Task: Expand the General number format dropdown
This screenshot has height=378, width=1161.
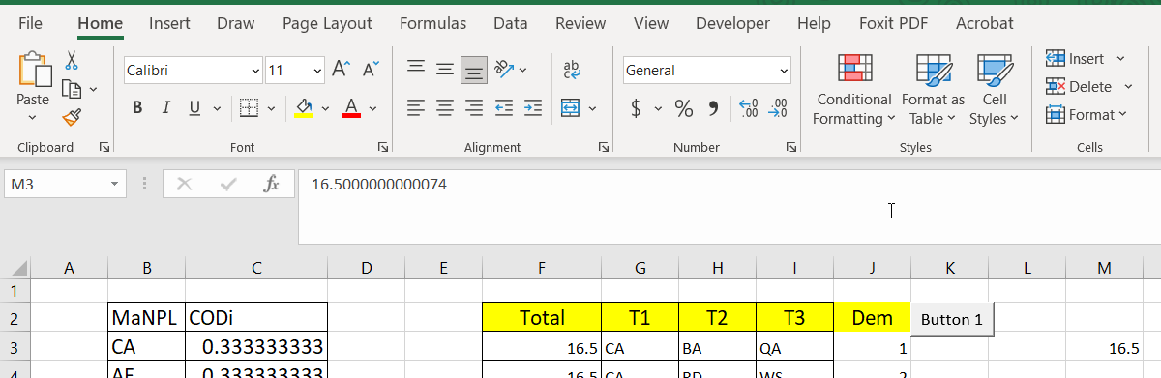Action: click(784, 71)
